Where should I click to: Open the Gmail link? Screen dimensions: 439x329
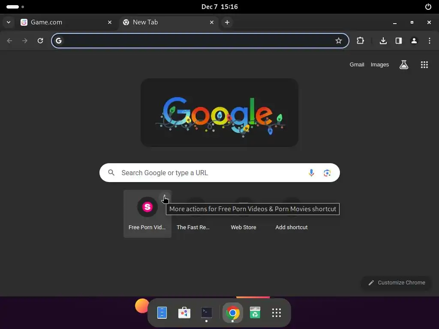click(x=357, y=65)
